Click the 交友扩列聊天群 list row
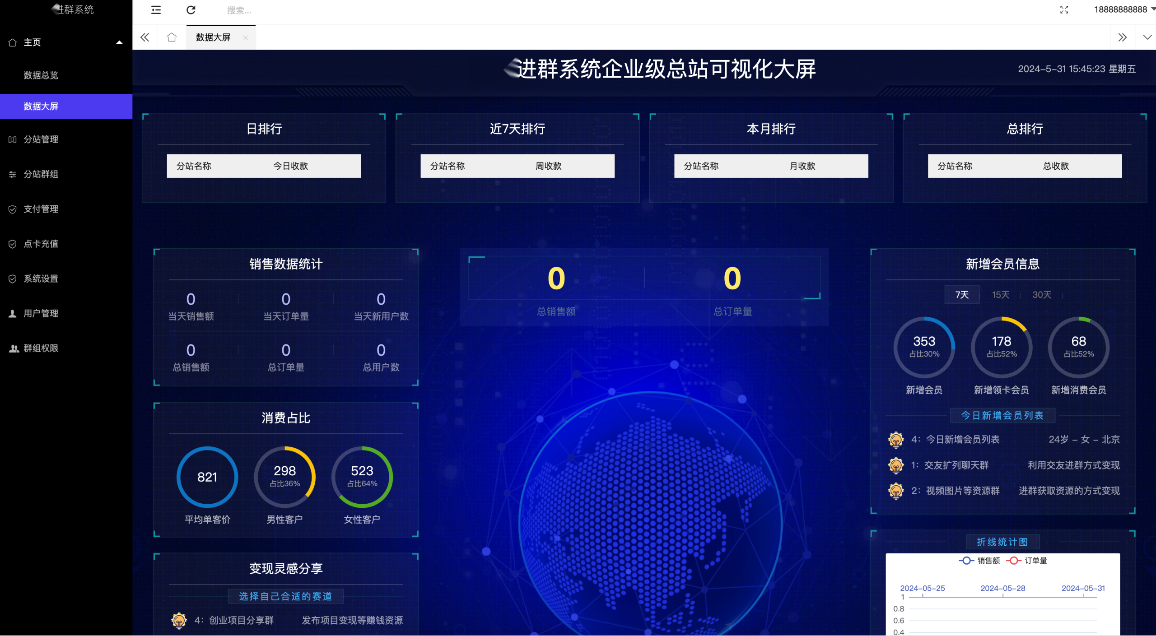Viewport: 1156px width, 636px height. coord(1003,465)
